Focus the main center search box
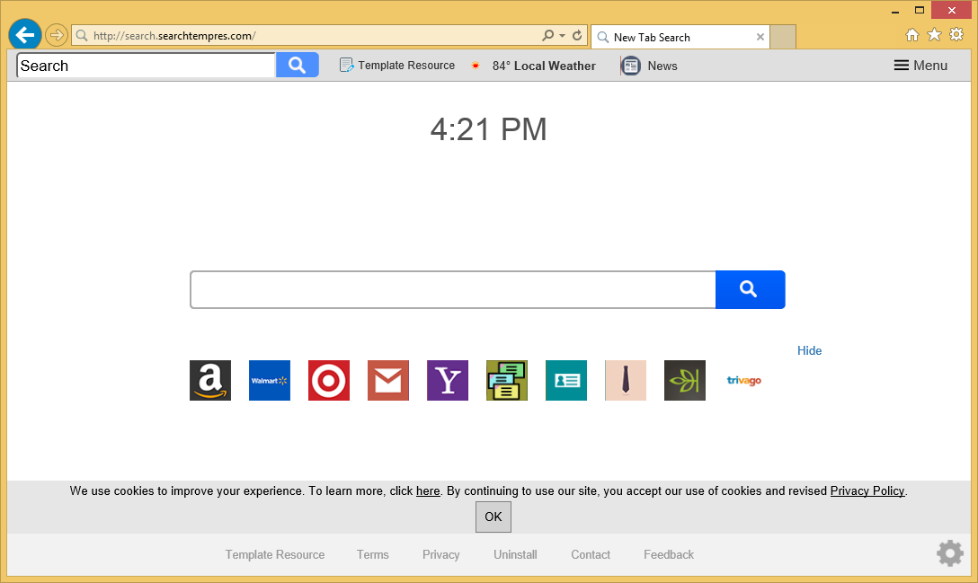978x583 pixels. (452, 289)
